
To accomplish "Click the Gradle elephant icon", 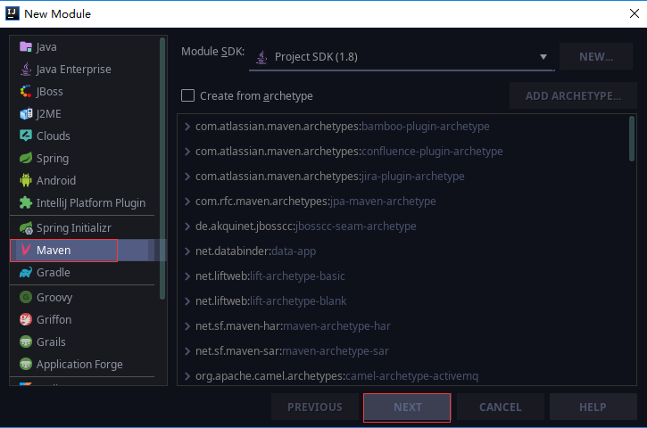I will pyautogui.click(x=26, y=272).
